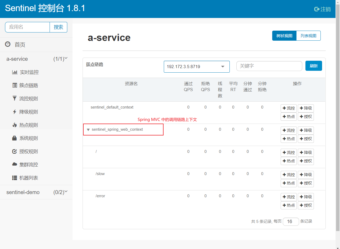This screenshot has height=249, width=340.
Task: Click the 集群流控 cloud icon
Action: point(15,164)
